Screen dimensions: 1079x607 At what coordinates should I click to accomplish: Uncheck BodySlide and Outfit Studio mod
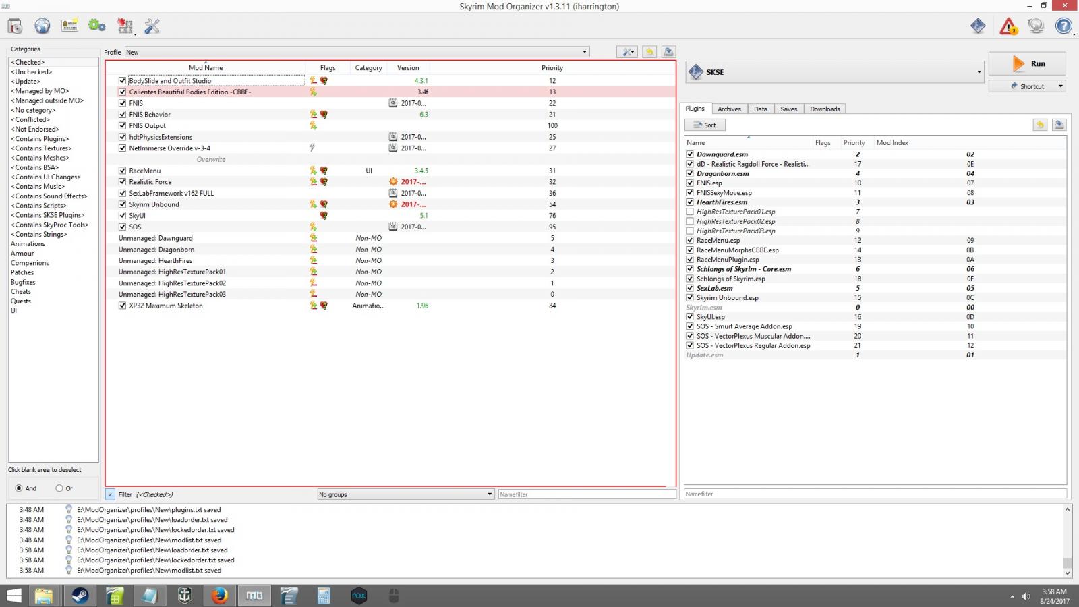click(x=122, y=81)
